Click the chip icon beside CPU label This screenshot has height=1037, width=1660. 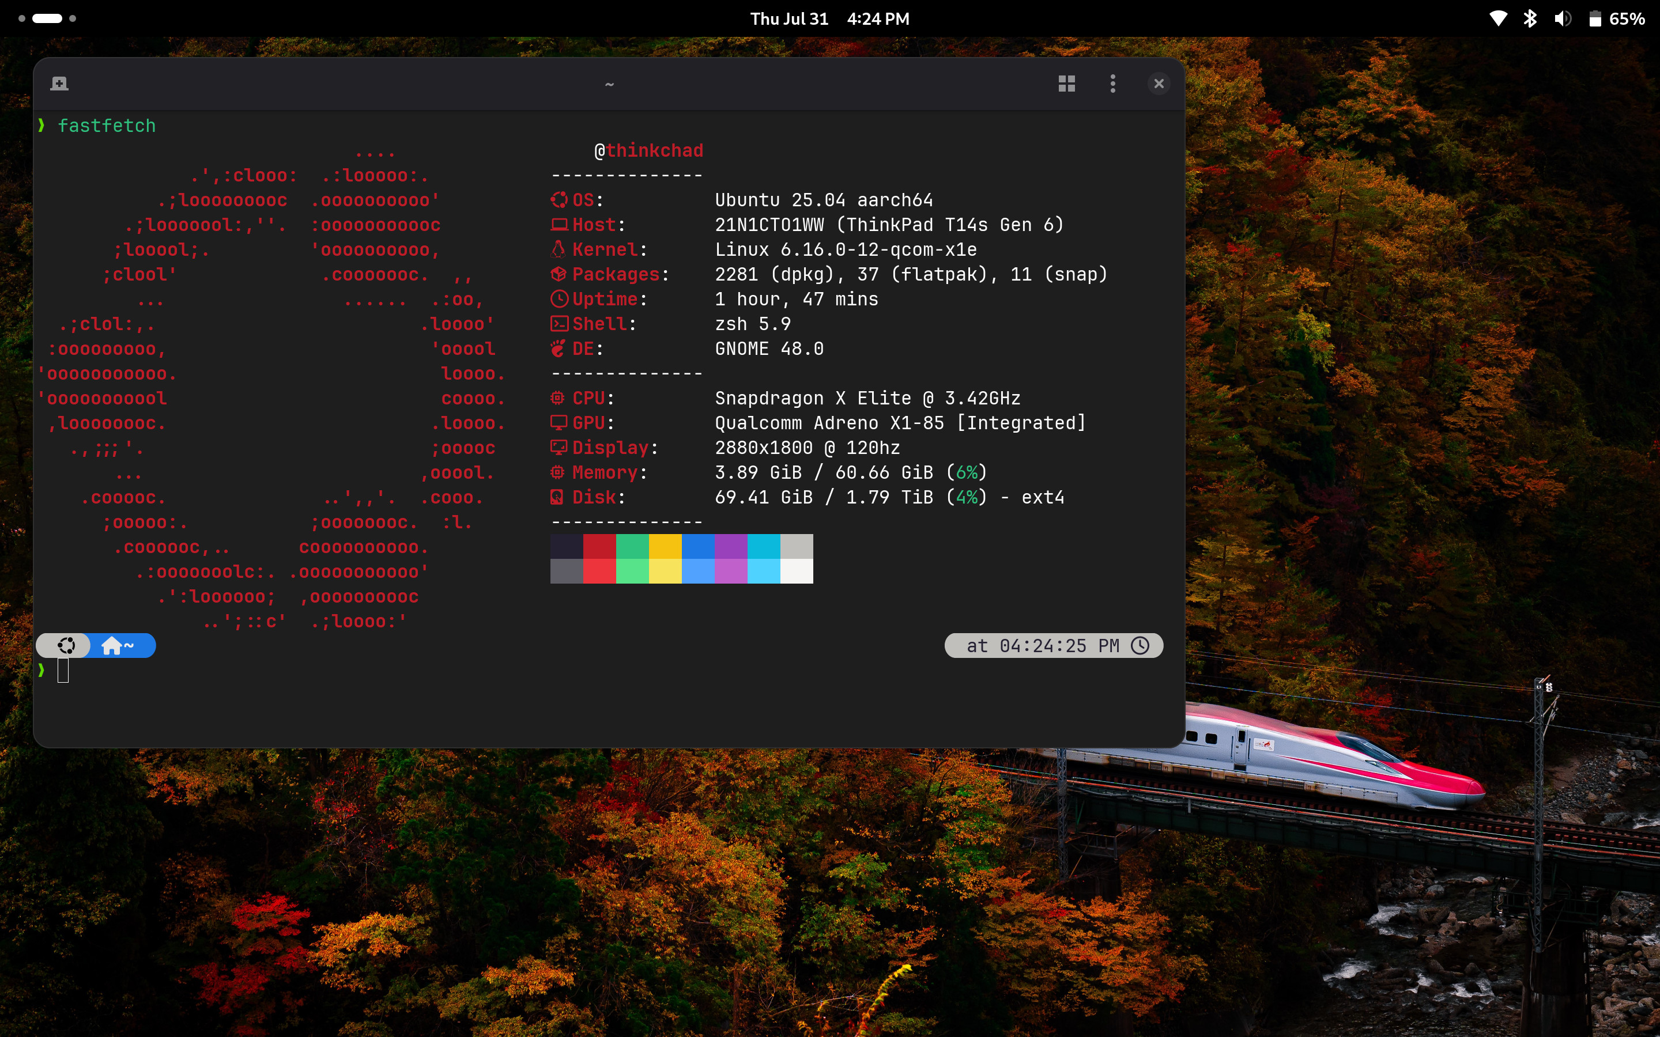click(558, 398)
